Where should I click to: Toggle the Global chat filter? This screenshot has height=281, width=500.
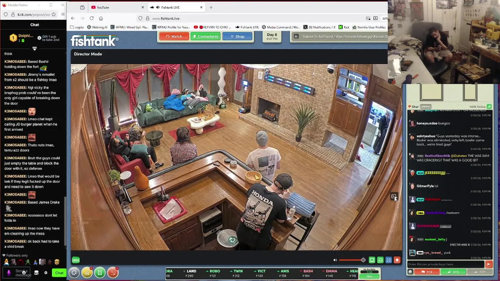coord(425,107)
